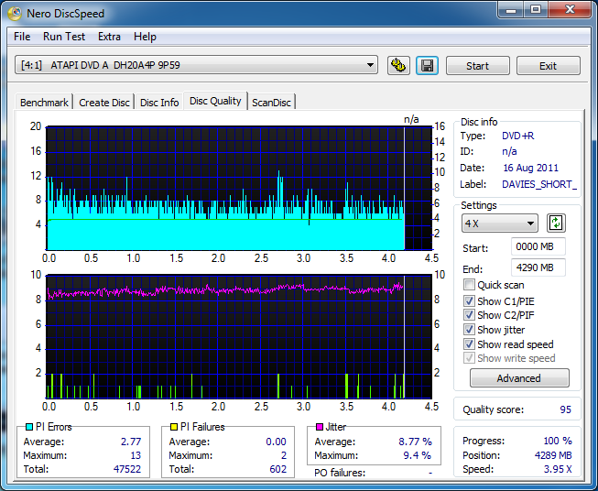Click PI Failures total 602
The width and height of the screenshot is (598, 491).
[277, 469]
